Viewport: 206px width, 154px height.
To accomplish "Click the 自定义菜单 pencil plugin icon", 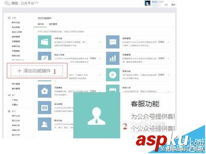I will (44, 56).
